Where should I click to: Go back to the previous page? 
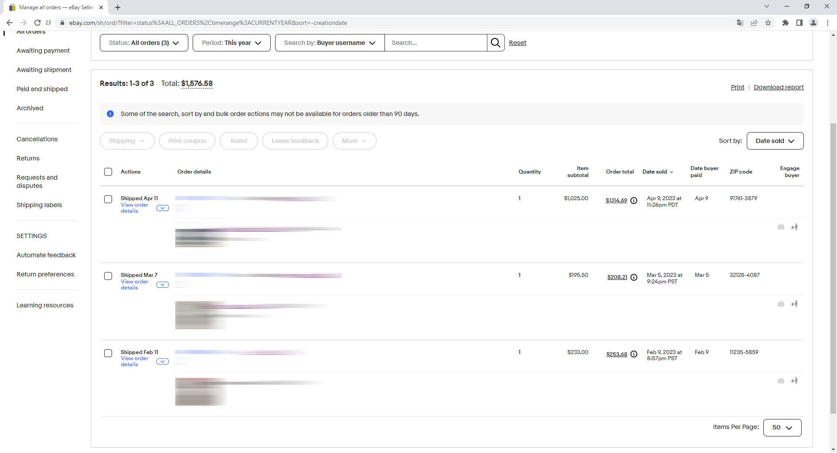[x=10, y=23]
